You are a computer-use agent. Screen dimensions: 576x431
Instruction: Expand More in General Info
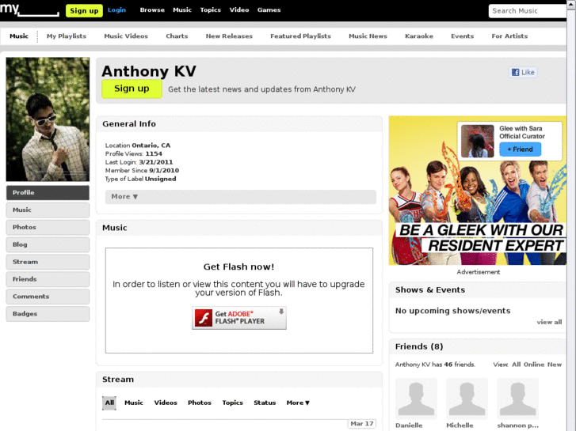tap(241, 197)
